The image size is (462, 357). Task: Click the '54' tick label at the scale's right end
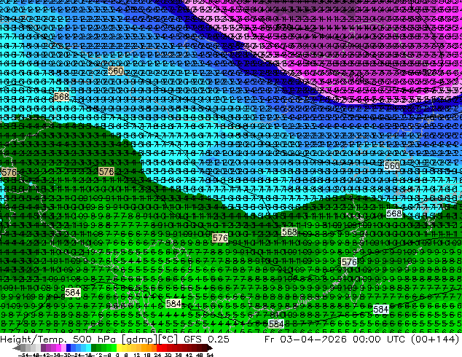(x=210, y=355)
